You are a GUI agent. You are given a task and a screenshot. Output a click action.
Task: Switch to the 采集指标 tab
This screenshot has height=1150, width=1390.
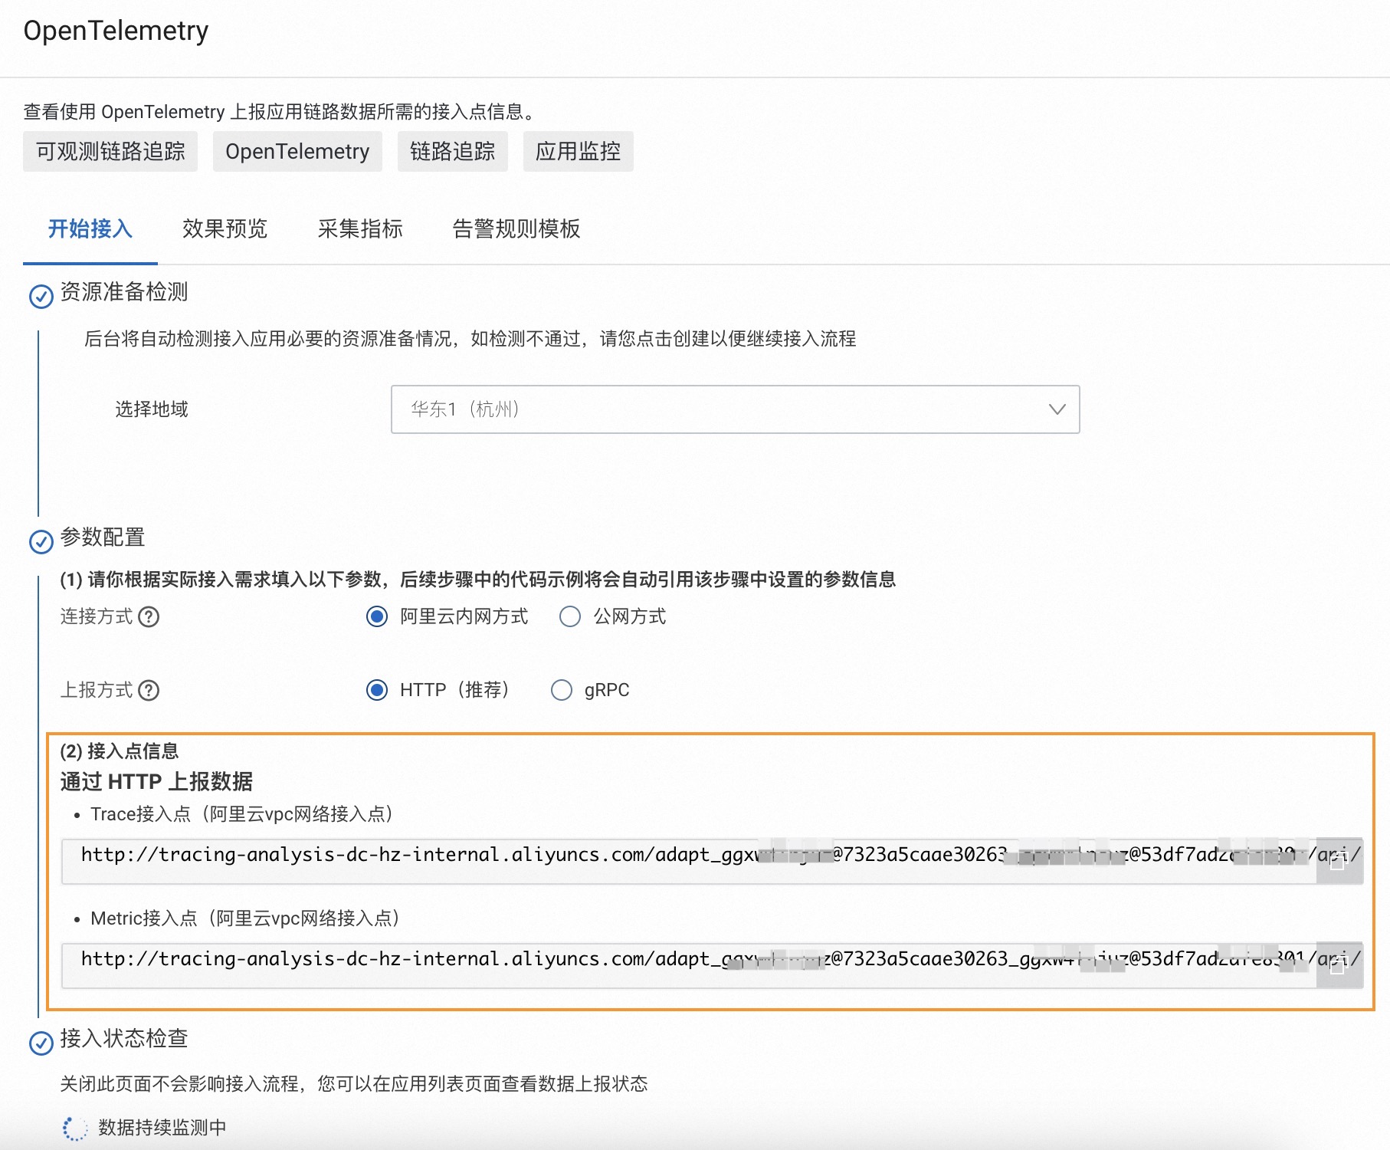[x=360, y=229]
